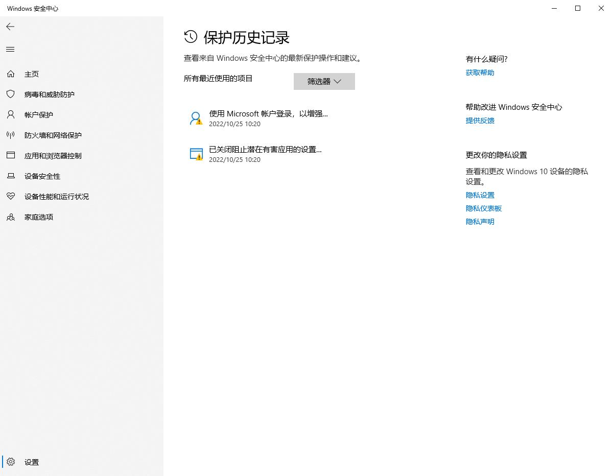Click the Microsoft account warning icon

(x=196, y=119)
